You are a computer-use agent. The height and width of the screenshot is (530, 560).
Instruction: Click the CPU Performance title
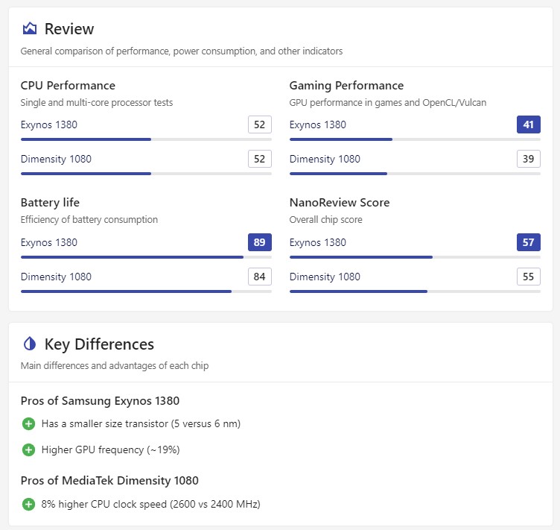point(68,86)
